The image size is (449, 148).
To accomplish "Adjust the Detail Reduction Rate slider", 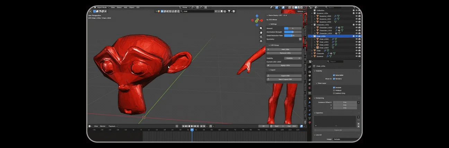I will [293, 35].
